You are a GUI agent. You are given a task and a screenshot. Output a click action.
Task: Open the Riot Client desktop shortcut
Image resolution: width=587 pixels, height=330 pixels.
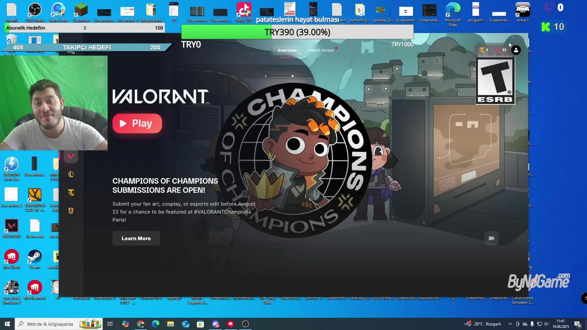pyautogui.click(x=11, y=259)
